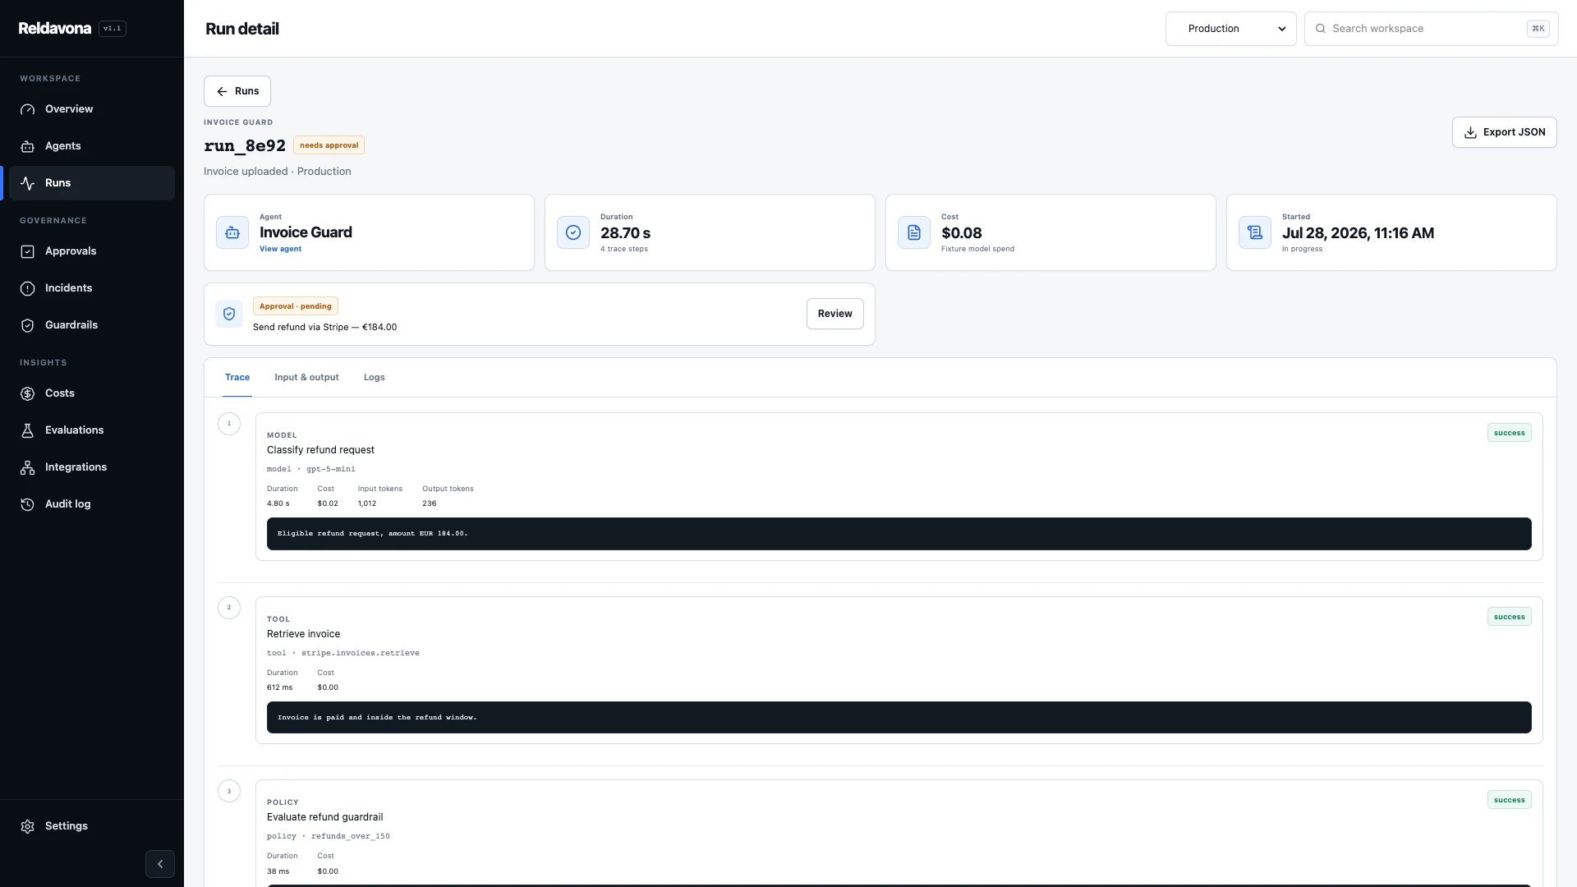
Task: Click the Guardrails shield icon
Action: 27,325
